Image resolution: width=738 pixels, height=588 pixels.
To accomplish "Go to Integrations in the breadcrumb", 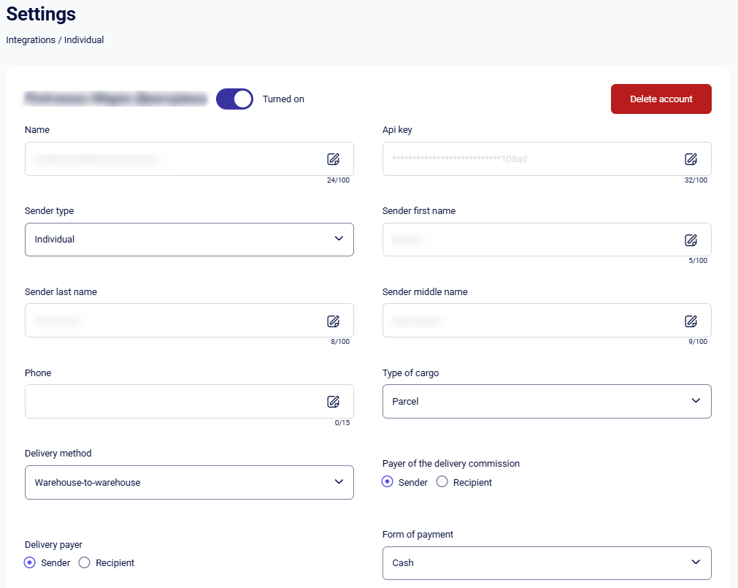I will click(x=31, y=40).
